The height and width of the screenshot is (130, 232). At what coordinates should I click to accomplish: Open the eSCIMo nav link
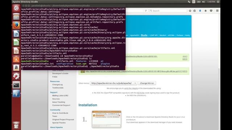click(171, 35)
